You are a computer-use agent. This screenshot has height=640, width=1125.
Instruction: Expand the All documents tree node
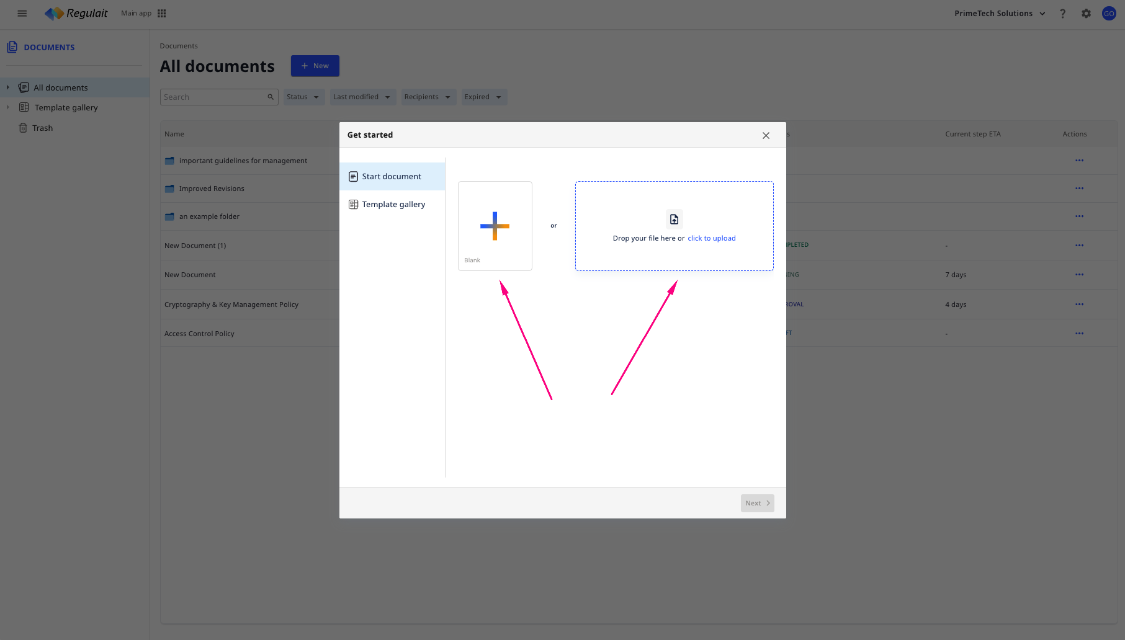(8, 87)
